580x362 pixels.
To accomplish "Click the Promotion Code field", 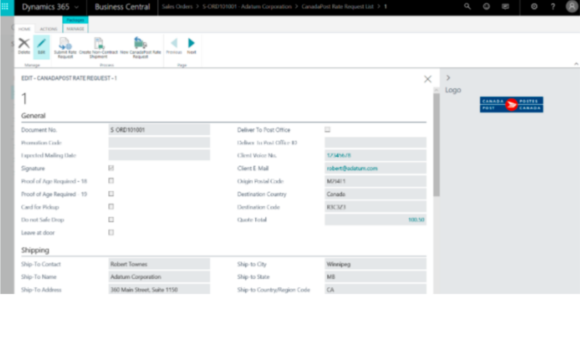I will pyautogui.click(x=159, y=143).
